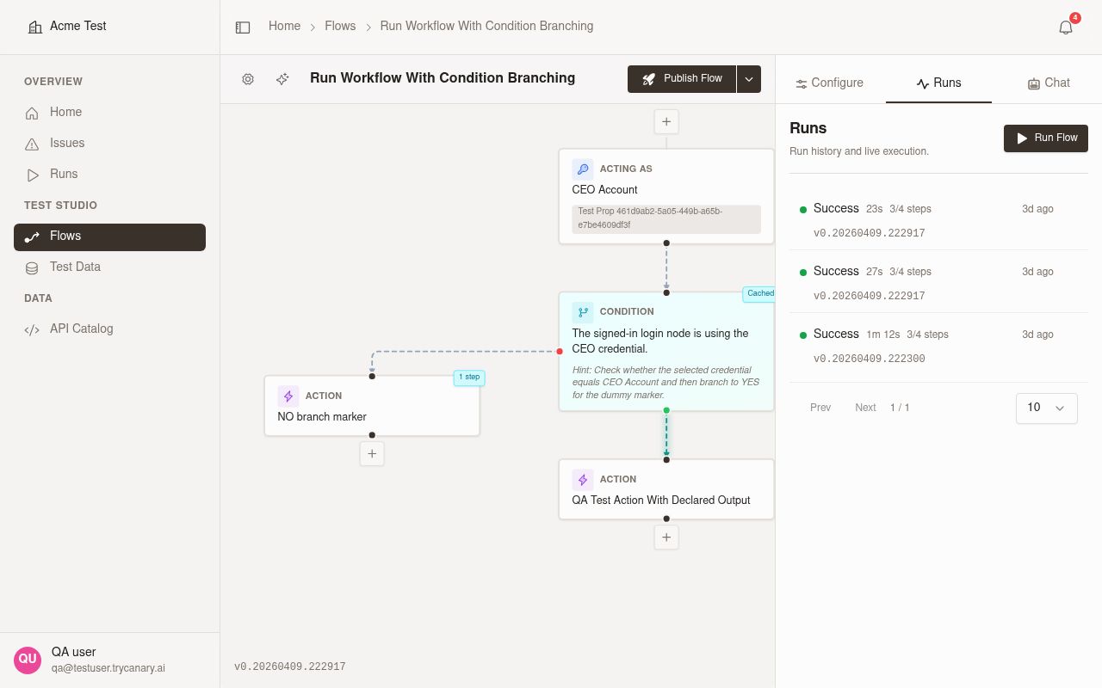Click the Test Data database icon
1102x688 pixels.
click(32, 267)
